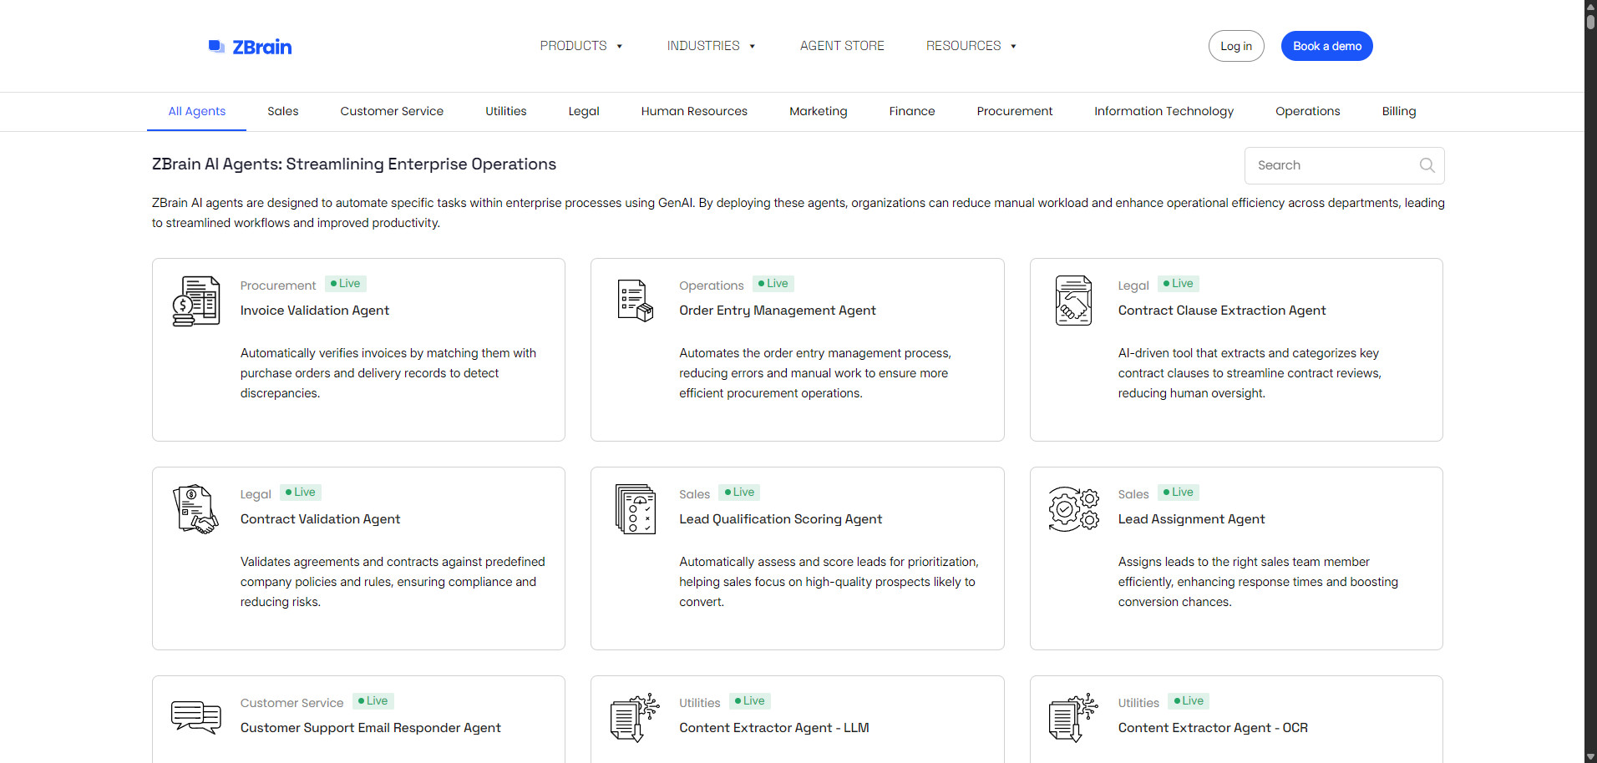The height and width of the screenshot is (763, 1597).
Task: Click the Contract Validation Agent icon
Action: click(196, 509)
